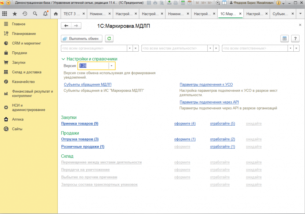Open notifications bell icon
Image resolution: width=305 pixels, height=214 pixels.
click(x=45, y=14)
